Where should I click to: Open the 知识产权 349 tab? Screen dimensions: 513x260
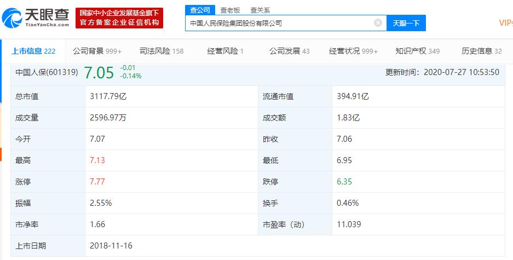pyautogui.click(x=418, y=51)
